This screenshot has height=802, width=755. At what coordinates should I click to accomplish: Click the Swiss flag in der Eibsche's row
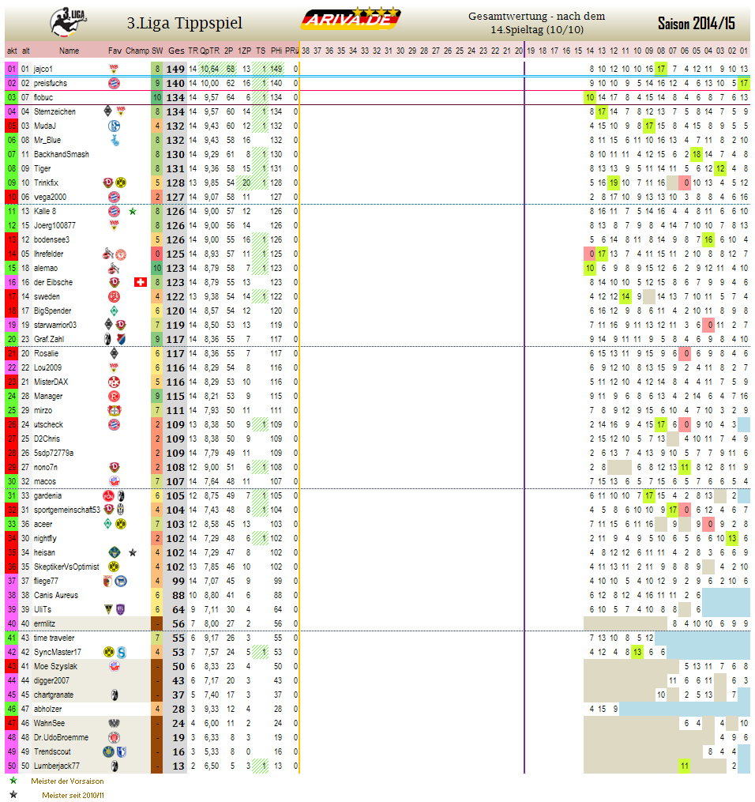click(141, 283)
